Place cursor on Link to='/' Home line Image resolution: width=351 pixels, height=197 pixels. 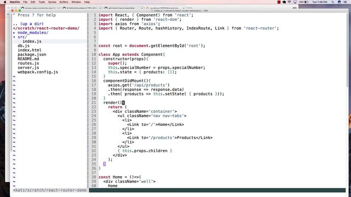155,125
